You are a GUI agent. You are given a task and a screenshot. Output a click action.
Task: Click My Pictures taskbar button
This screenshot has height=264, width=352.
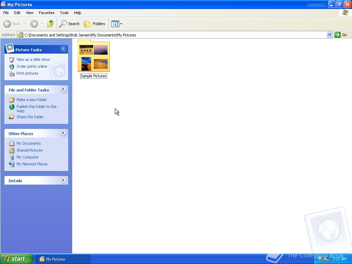point(63,259)
